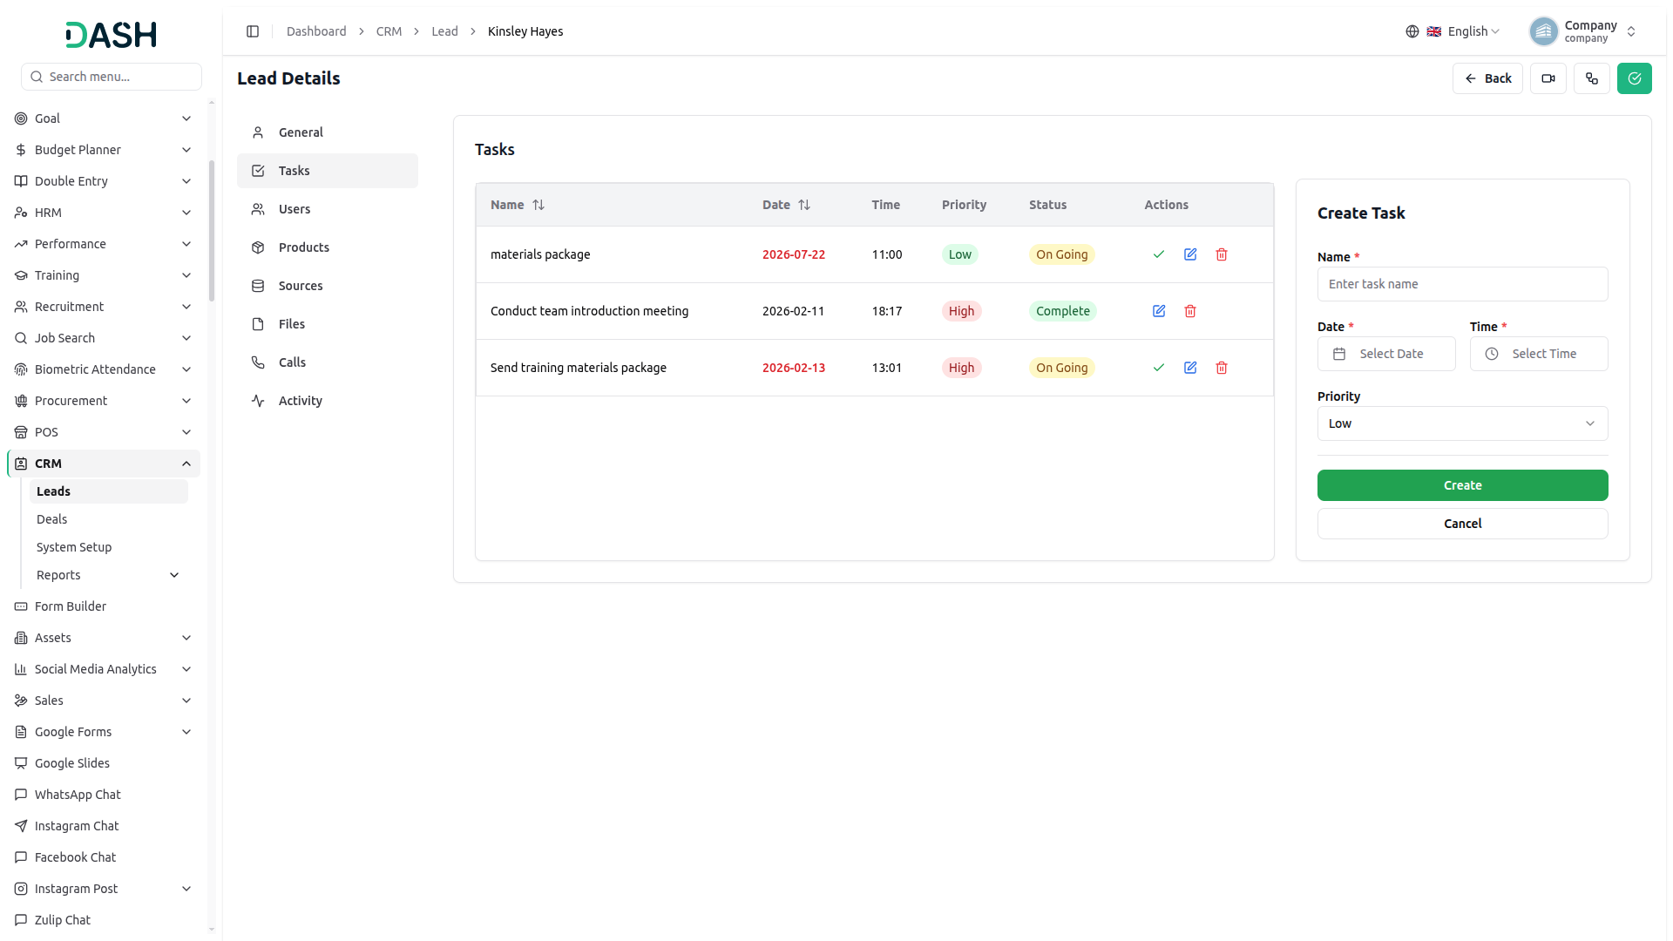
Task: Switch to the Users tab
Action: [x=328, y=209]
